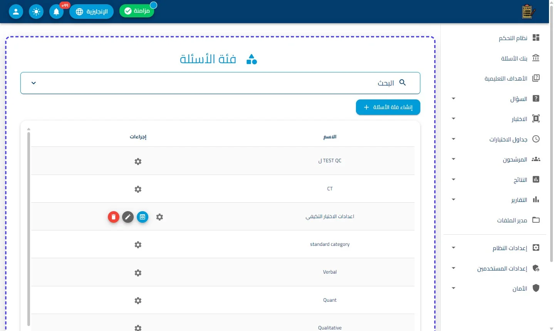The image size is (554, 331).
Task: Open actions gear for TEST QC row
Action: pyautogui.click(x=138, y=161)
